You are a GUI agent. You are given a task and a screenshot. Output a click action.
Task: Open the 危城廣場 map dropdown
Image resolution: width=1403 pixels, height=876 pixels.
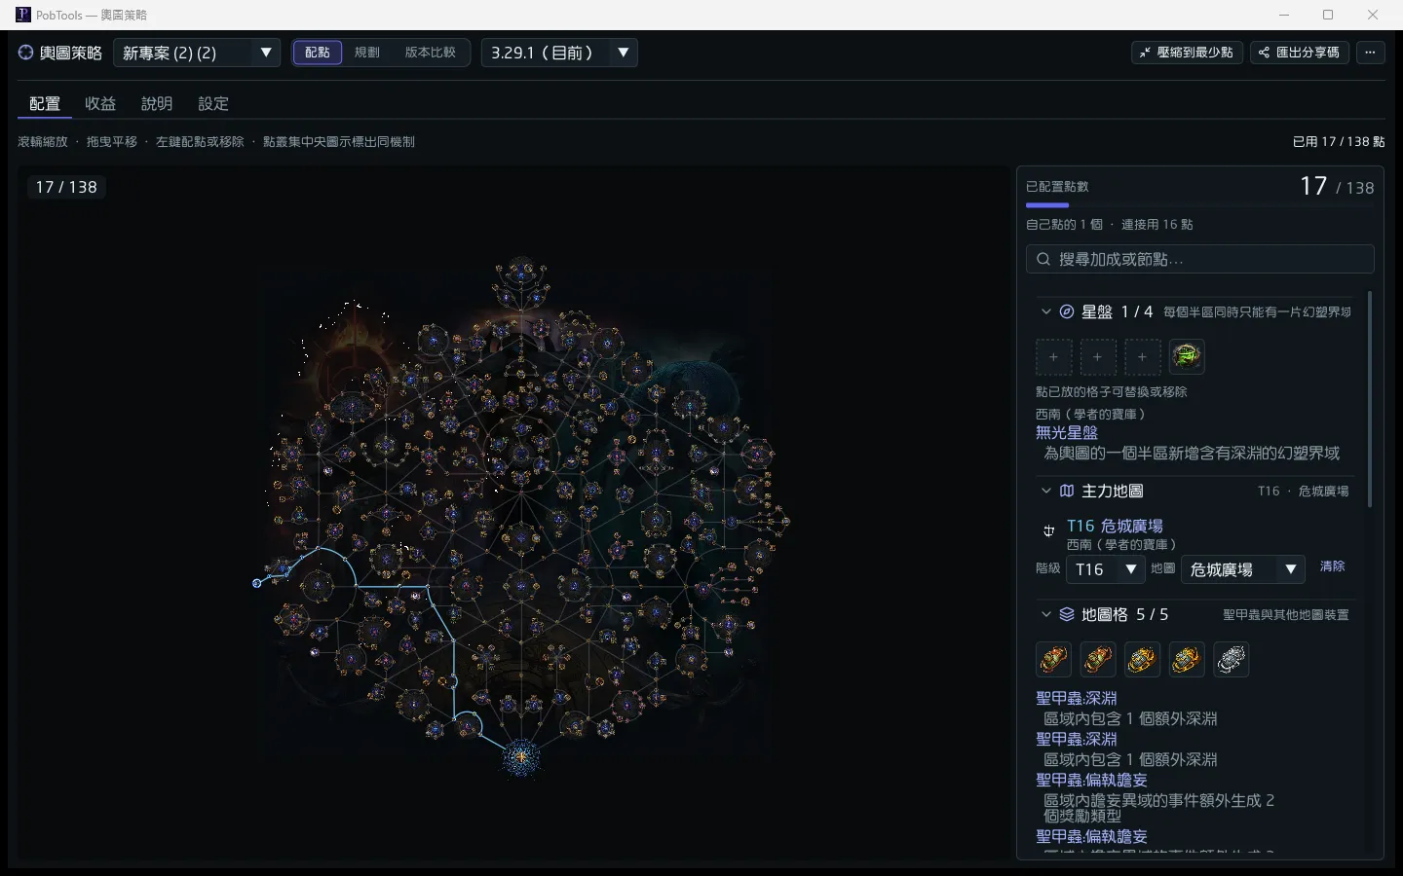coord(1243,569)
